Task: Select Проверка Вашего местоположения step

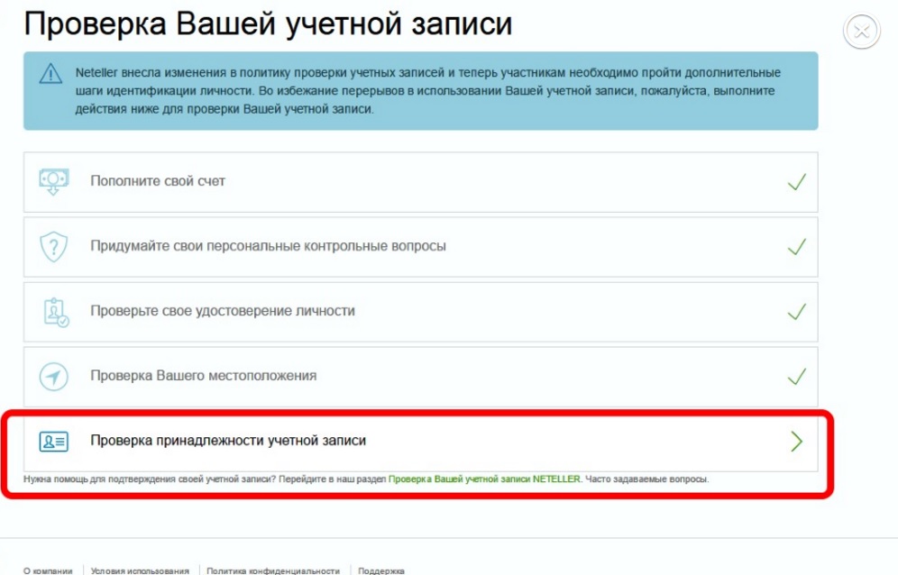Action: (420, 377)
